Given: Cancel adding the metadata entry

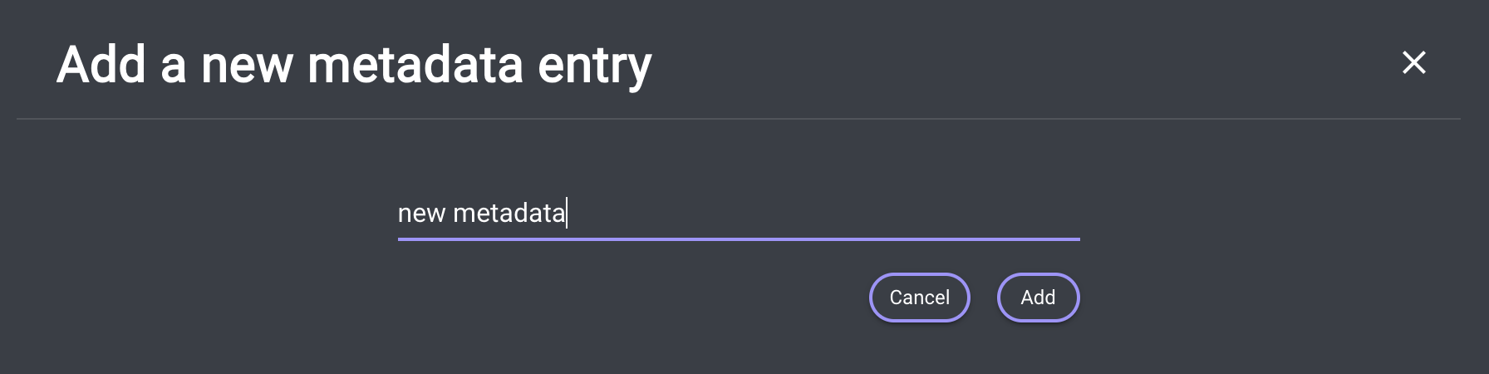Looking at the screenshot, I should click(919, 298).
